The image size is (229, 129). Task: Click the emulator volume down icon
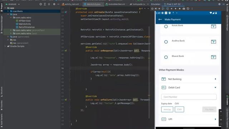click(159, 9)
